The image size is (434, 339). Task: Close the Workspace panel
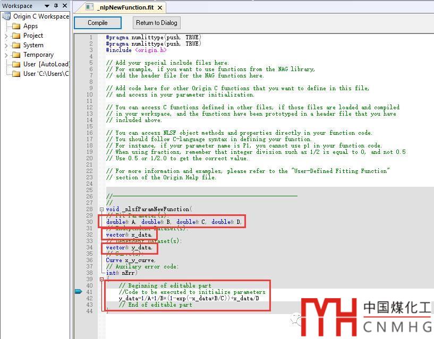coord(65,6)
